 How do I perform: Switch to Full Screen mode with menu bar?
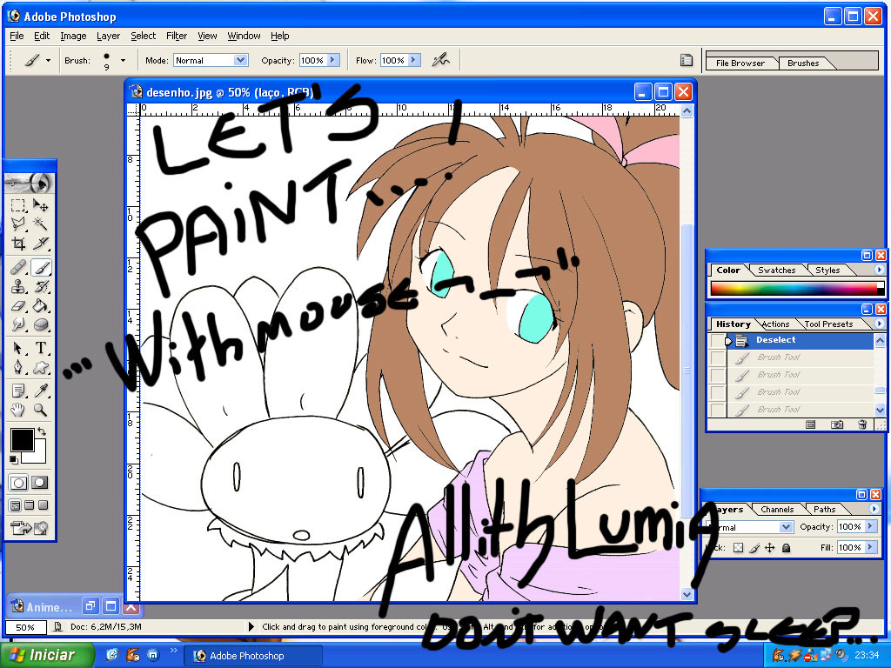pyautogui.click(x=30, y=505)
